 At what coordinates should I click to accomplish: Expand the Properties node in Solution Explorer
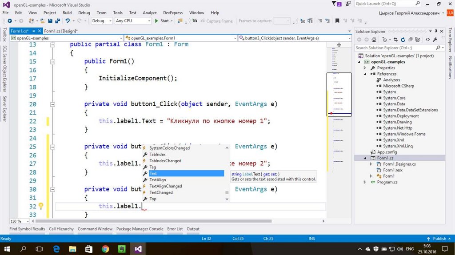pos(365,68)
